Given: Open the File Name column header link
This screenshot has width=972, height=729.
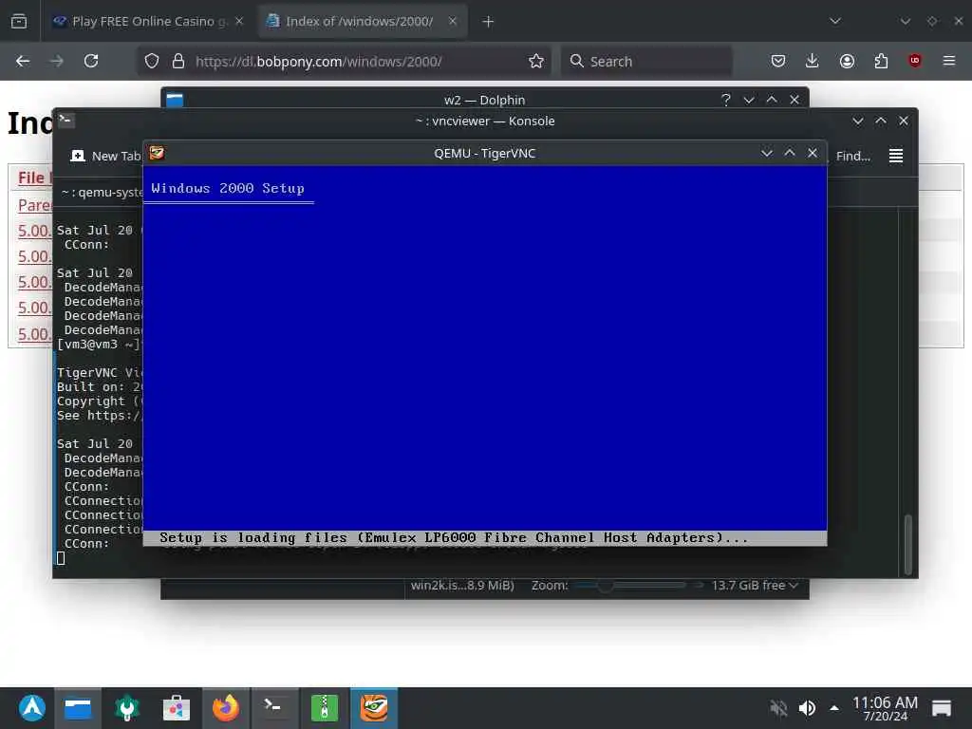Looking at the screenshot, I should click(x=33, y=178).
